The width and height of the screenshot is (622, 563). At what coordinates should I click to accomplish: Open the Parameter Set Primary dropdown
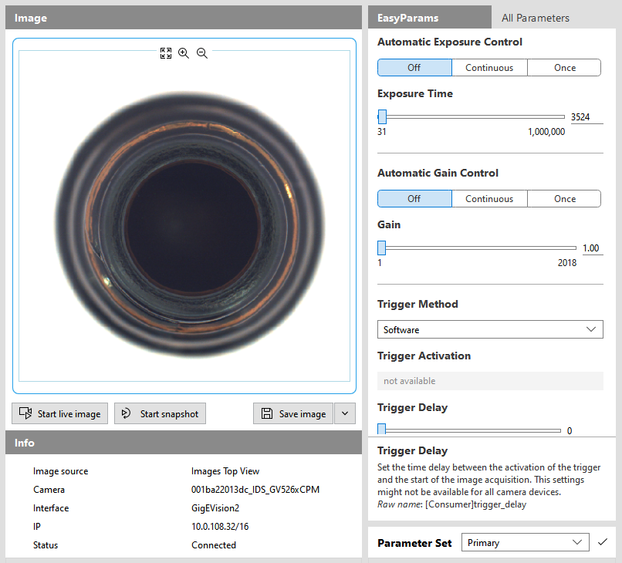click(x=525, y=542)
